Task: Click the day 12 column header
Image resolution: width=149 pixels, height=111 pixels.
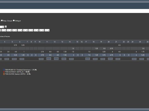Action: coord(56,42)
